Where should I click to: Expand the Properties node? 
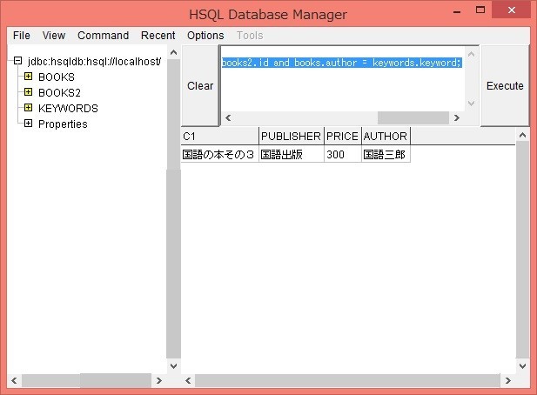pos(28,124)
